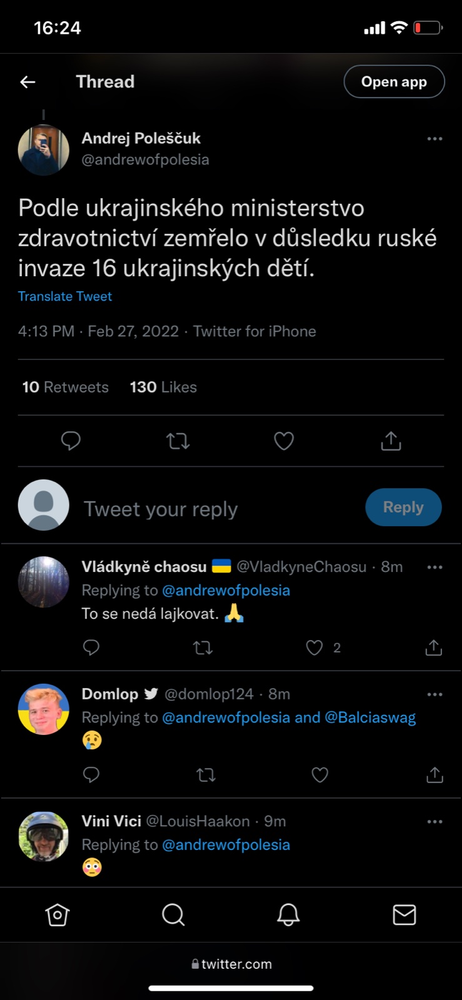
Task: Like Domlop's crying emoji reply
Action: tap(319, 775)
